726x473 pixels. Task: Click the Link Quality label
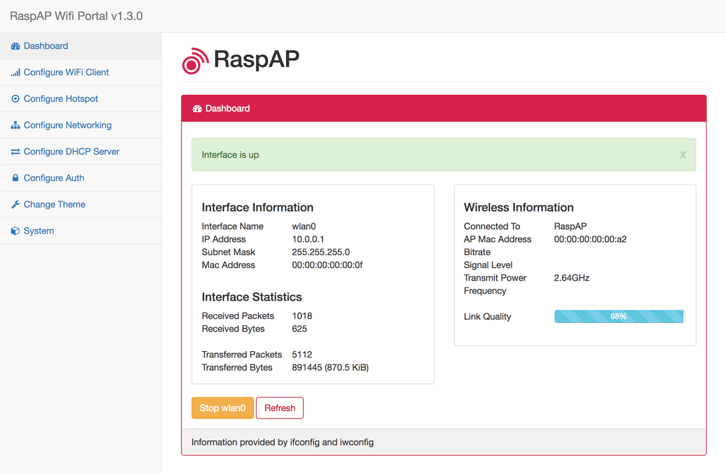tap(488, 316)
